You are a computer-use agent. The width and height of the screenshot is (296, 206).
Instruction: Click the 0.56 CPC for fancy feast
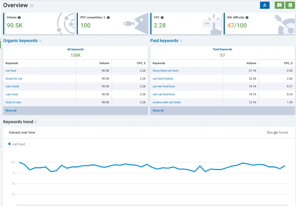tap(290, 71)
